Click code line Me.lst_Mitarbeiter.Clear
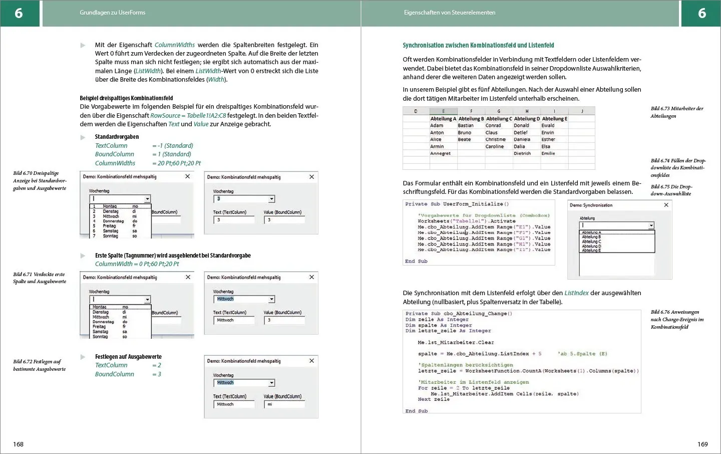 coord(456,343)
